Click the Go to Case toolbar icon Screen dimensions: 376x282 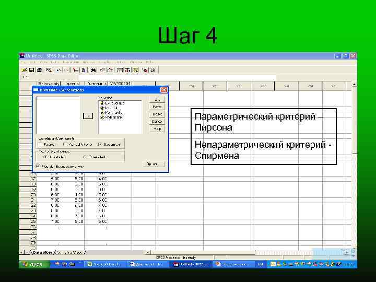pos(76,70)
